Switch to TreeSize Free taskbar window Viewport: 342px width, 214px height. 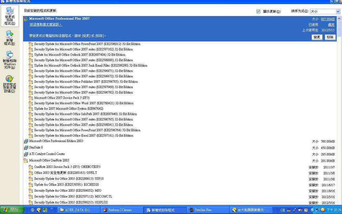[208, 210]
